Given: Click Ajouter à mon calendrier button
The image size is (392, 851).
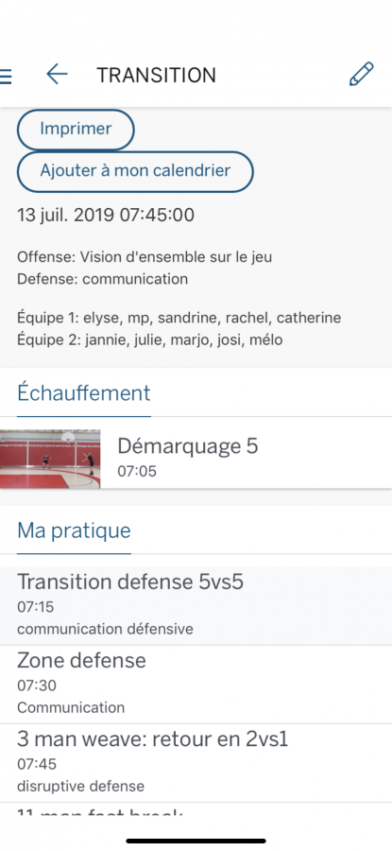Looking at the screenshot, I should 135,171.
